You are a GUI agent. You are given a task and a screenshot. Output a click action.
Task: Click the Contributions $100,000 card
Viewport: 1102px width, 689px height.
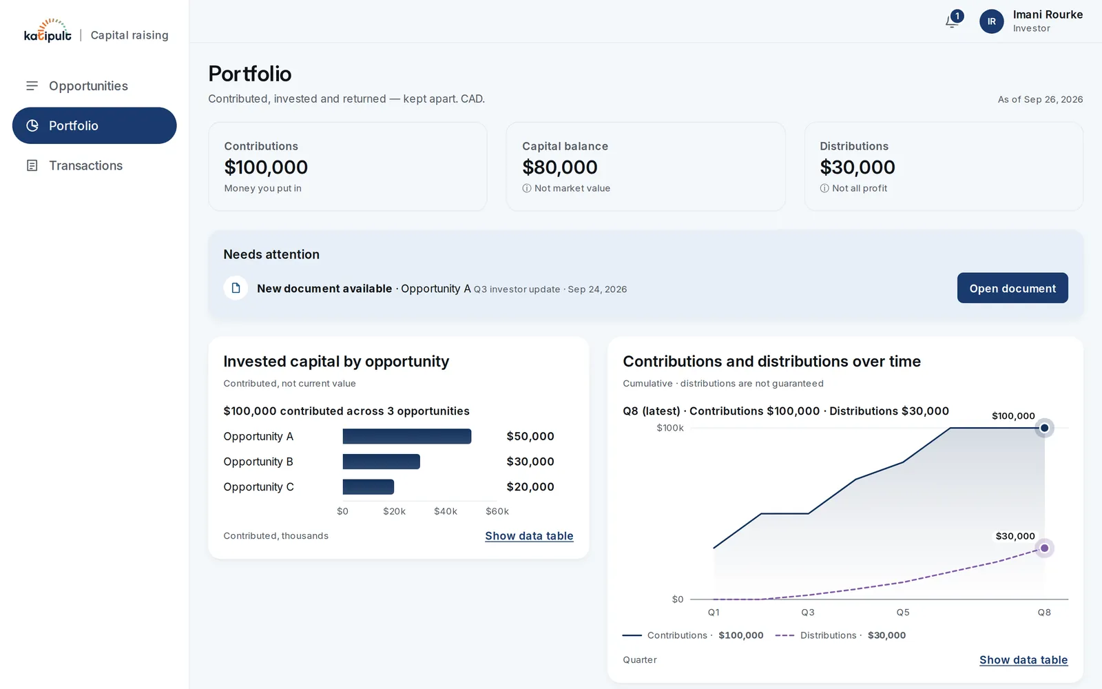tap(348, 167)
